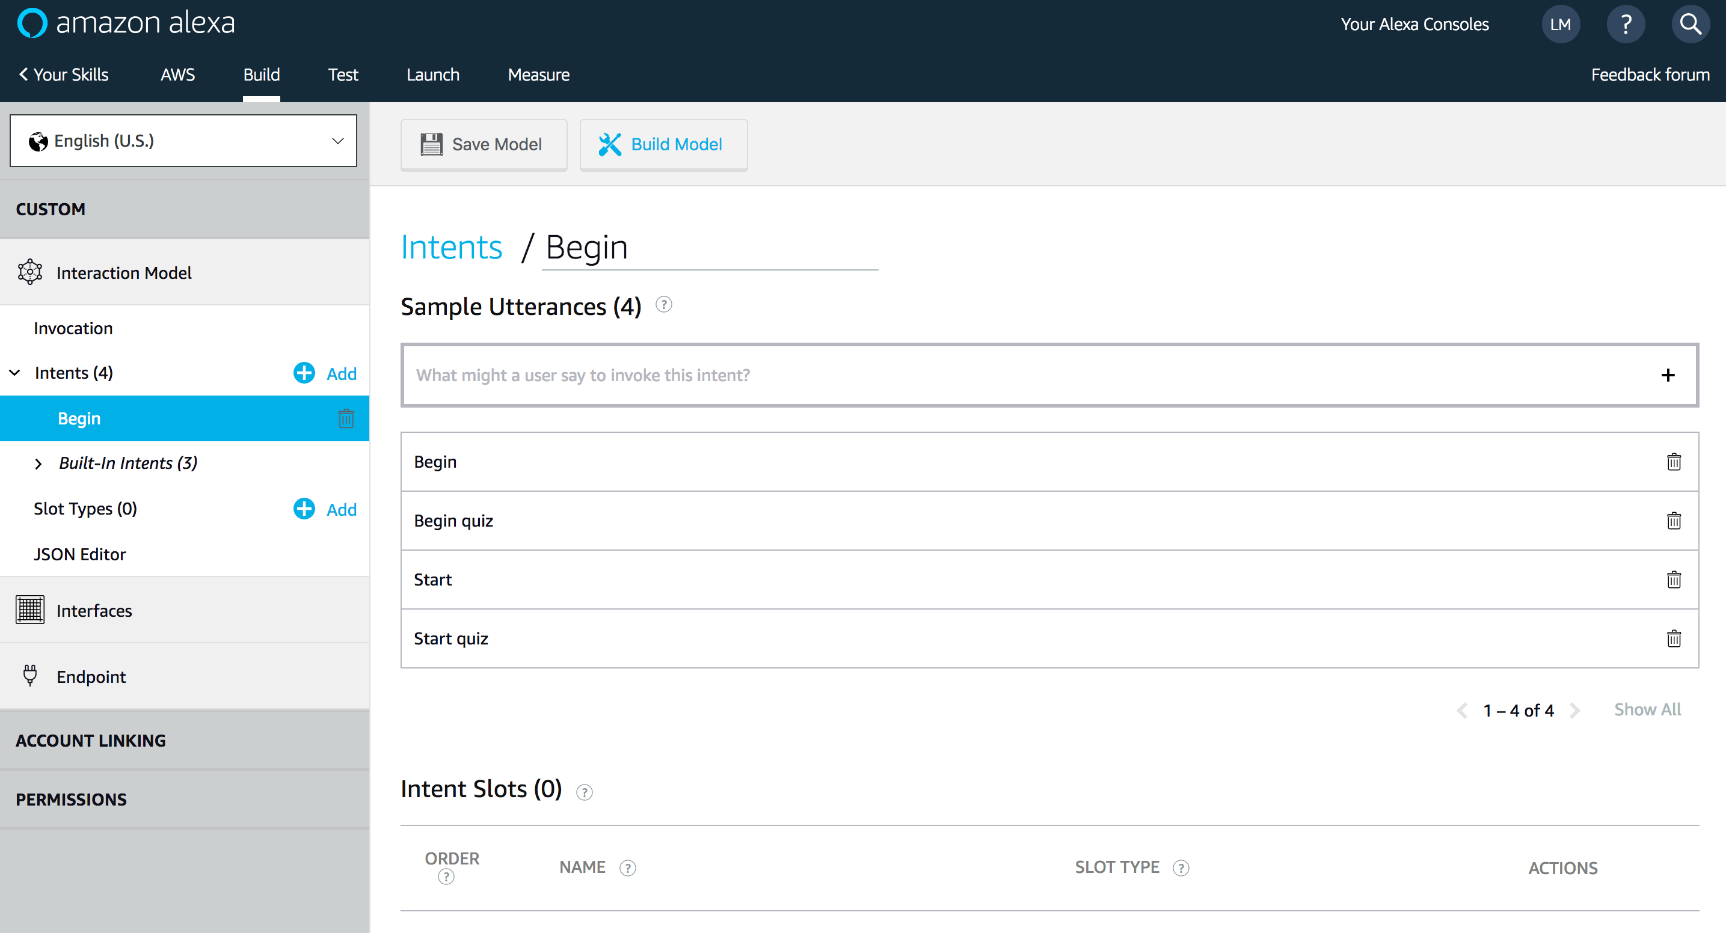The image size is (1726, 933).
Task: Open help tooltip next to NAME column
Action: tap(627, 868)
